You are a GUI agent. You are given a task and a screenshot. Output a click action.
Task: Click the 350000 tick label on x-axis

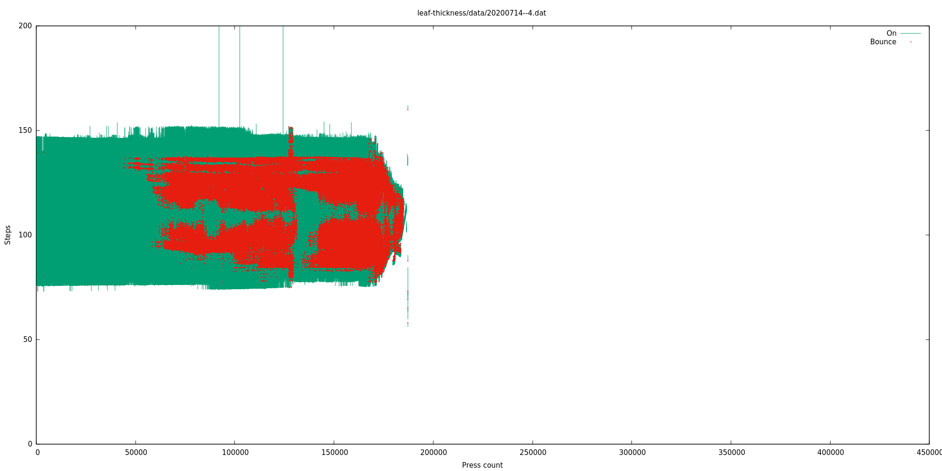point(731,453)
